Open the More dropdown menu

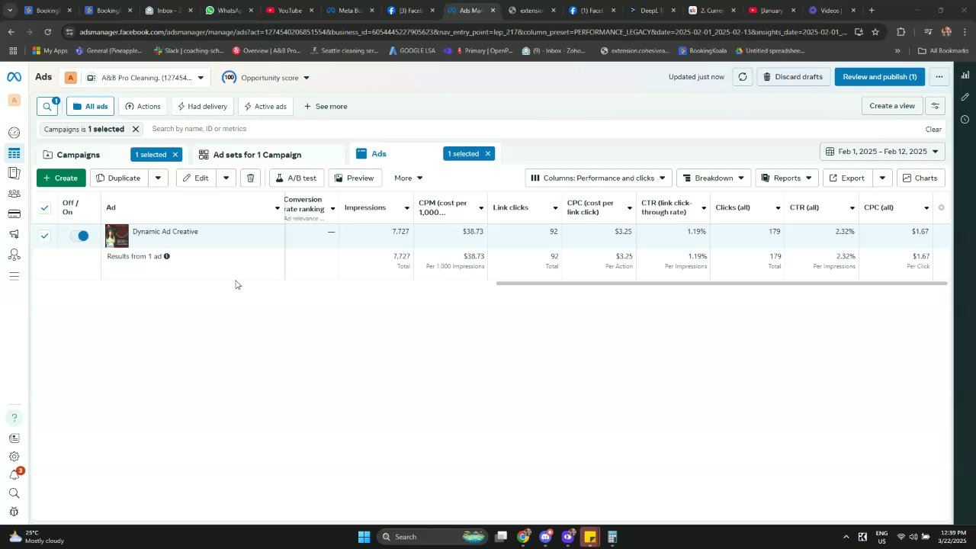[408, 178]
